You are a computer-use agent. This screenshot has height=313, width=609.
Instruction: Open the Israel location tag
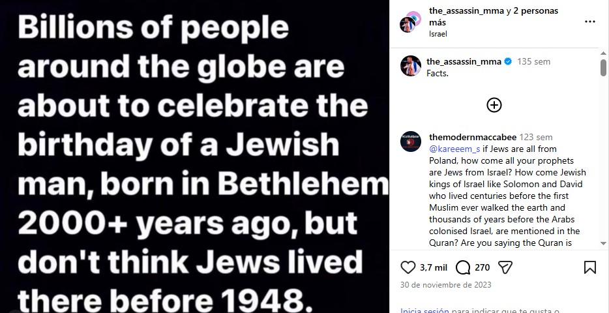click(x=438, y=34)
